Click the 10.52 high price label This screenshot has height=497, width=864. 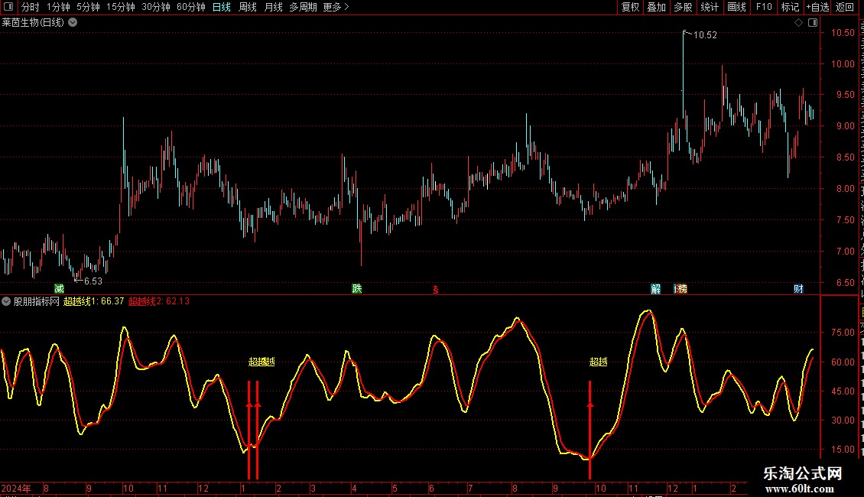click(705, 35)
